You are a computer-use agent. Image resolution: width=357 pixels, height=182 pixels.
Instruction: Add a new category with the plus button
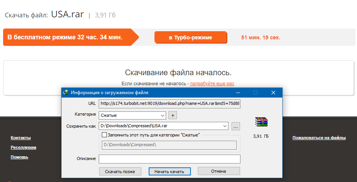pos(173,115)
